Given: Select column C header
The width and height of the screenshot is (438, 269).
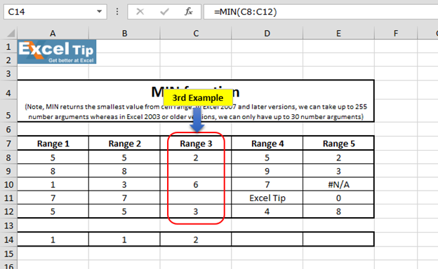Looking at the screenshot, I should click(x=196, y=34).
